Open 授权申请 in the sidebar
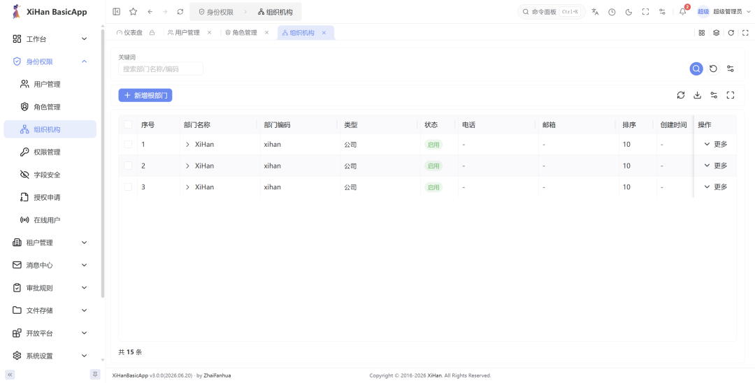755x383 pixels. [x=50, y=197]
